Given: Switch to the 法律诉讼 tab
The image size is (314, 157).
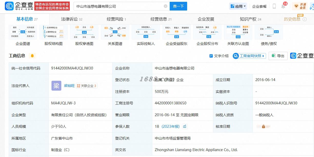Looking at the screenshot, I should click(x=72, y=19).
